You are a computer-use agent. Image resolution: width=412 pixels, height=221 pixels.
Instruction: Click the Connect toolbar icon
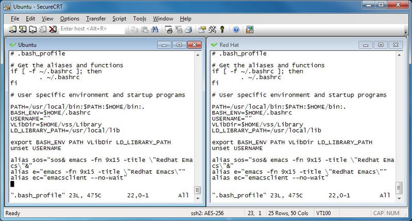click(12, 29)
